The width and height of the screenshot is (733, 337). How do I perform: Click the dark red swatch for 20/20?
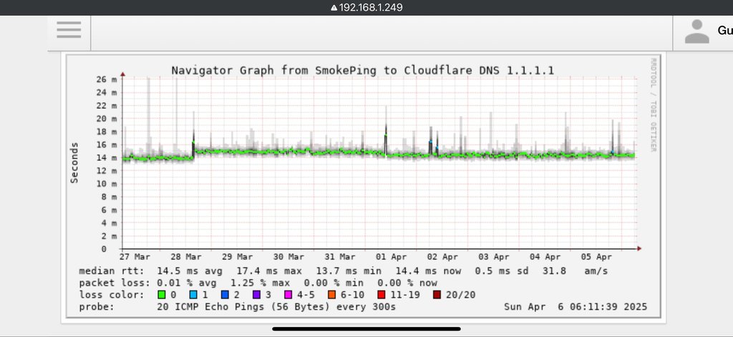(x=437, y=295)
